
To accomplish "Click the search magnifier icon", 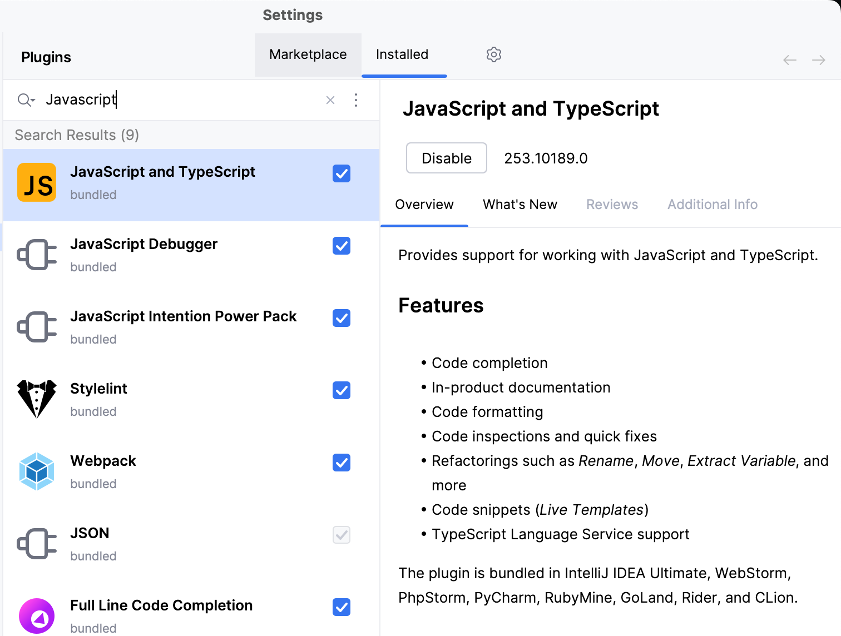I will (23, 100).
